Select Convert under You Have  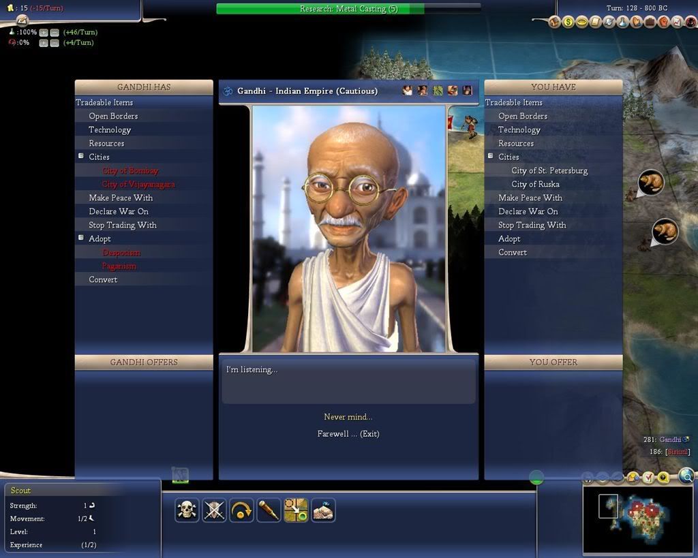coord(513,252)
